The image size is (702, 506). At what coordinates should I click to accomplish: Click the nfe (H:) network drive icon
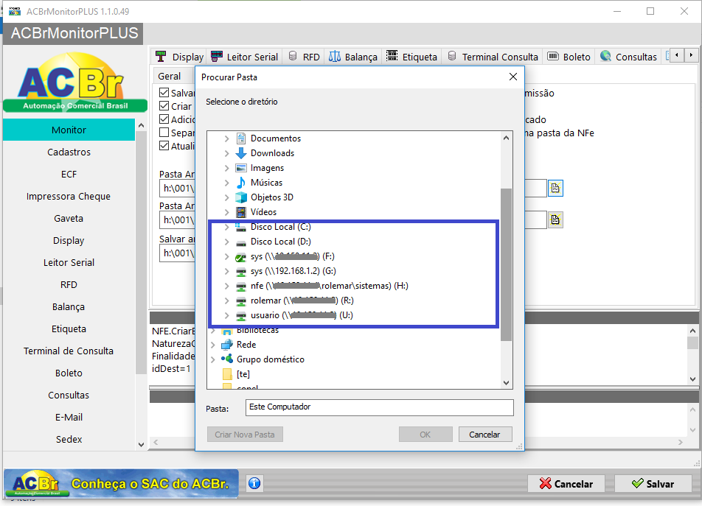[241, 286]
